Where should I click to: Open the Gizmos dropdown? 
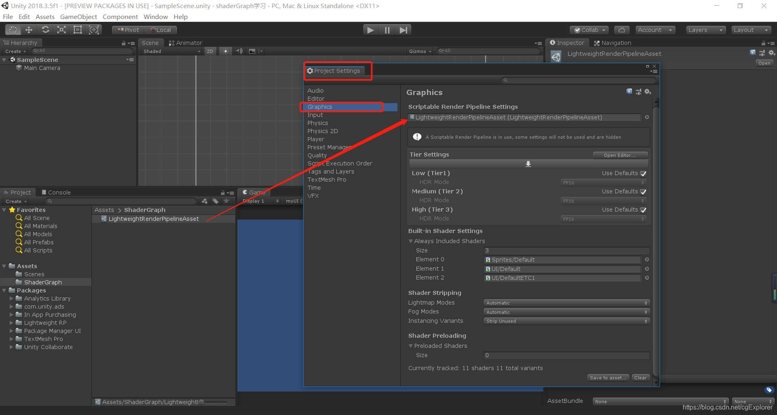[x=420, y=51]
